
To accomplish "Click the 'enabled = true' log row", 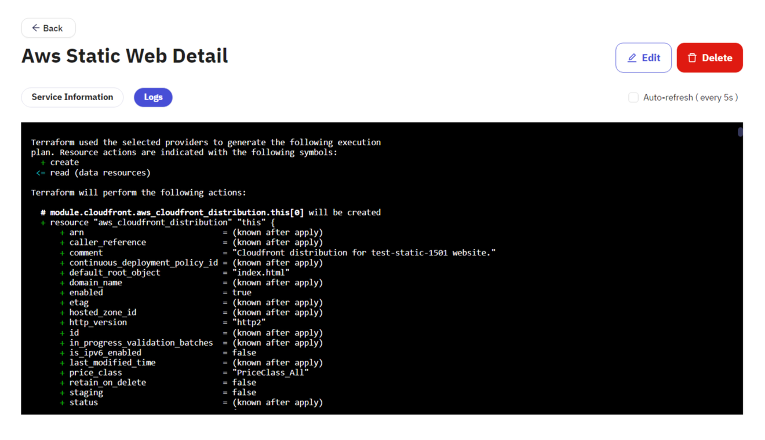I will [x=155, y=292].
